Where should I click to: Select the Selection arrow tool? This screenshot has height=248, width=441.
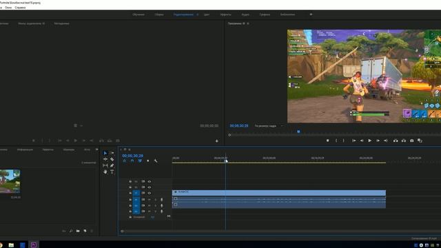pos(105,153)
